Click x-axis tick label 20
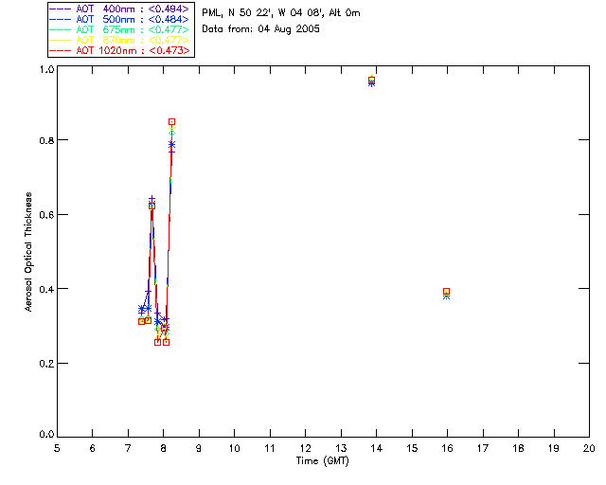Viewport: 606px width, 485px height. tap(589, 449)
